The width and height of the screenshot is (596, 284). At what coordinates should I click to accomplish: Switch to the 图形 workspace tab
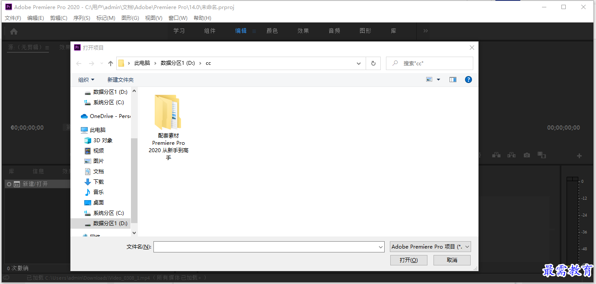tap(366, 31)
